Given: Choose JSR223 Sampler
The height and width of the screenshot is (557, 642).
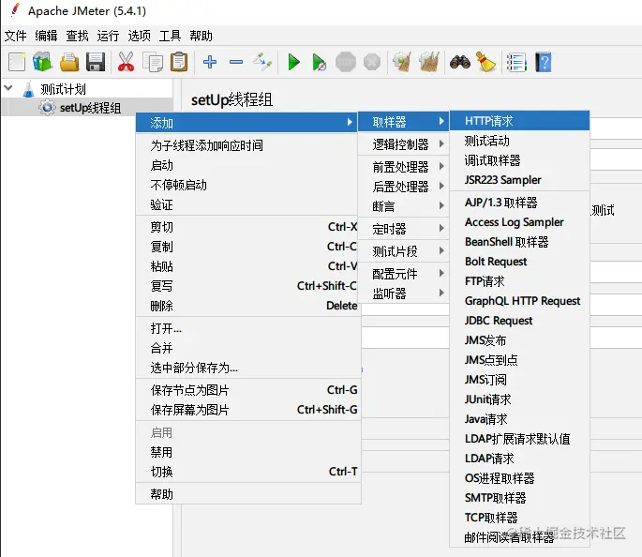Looking at the screenshot, I should [519, 180].
